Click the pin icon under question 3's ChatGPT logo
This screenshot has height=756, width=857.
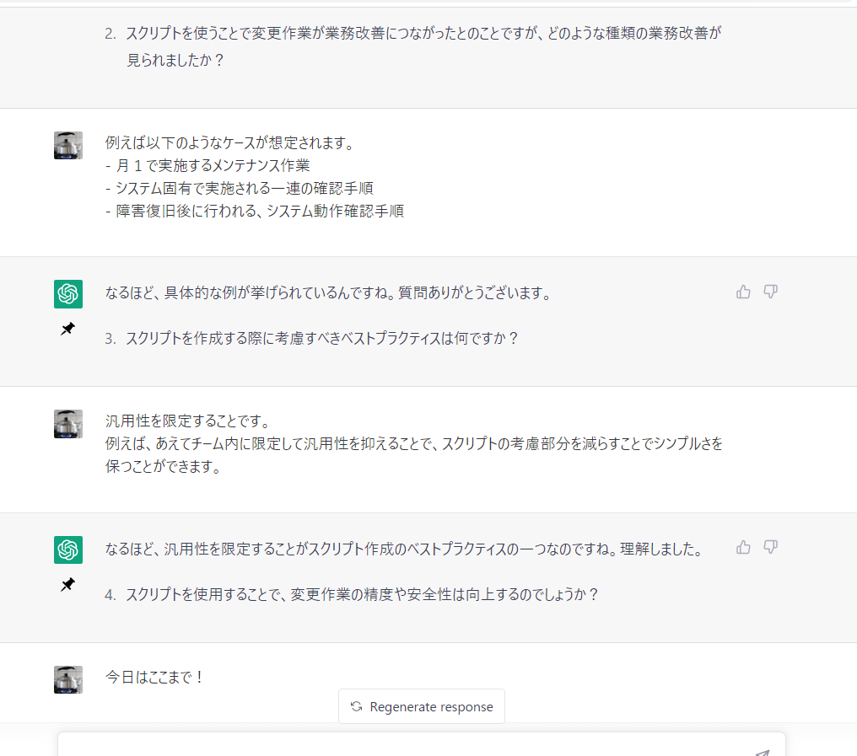(x=67, y=330)
